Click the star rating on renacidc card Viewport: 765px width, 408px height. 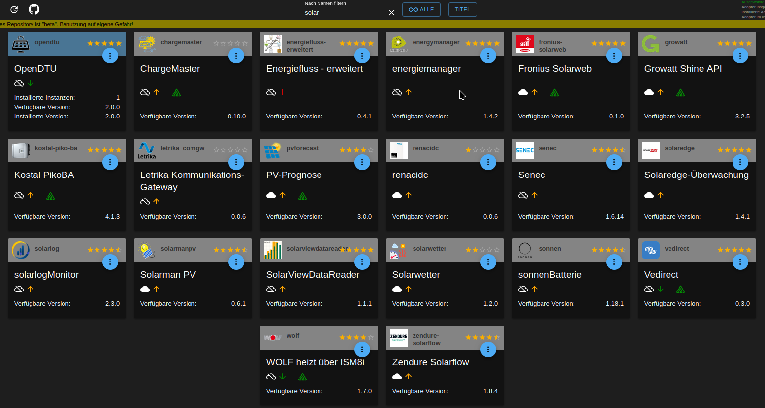(482, 150)
